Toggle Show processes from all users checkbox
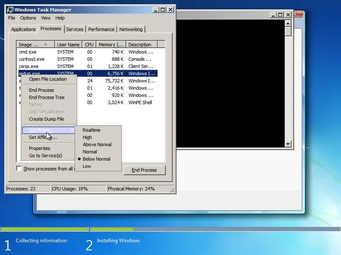This screenshot has width=341, height=255. pos(19,169)
